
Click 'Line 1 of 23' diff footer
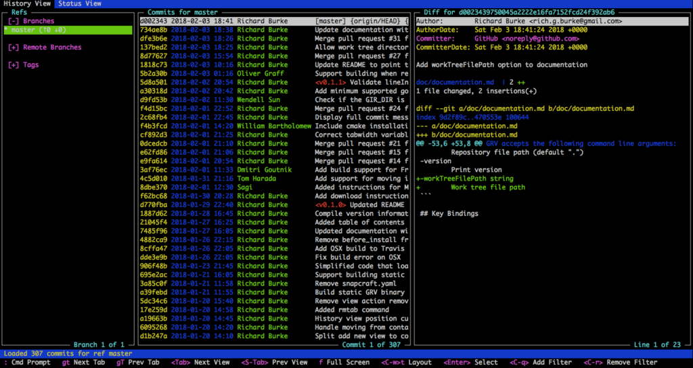657,344
